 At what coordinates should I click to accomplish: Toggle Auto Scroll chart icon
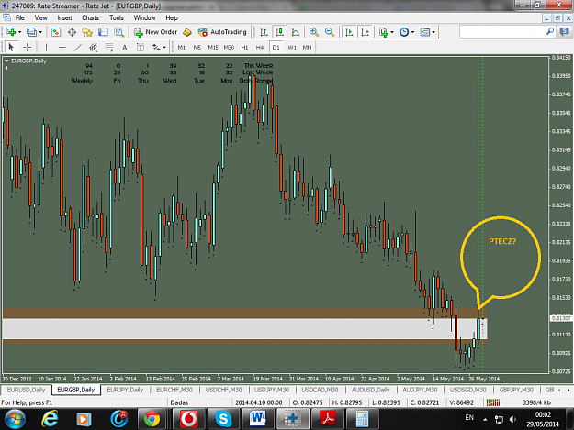pyautogui.click(x=349, y=32)
